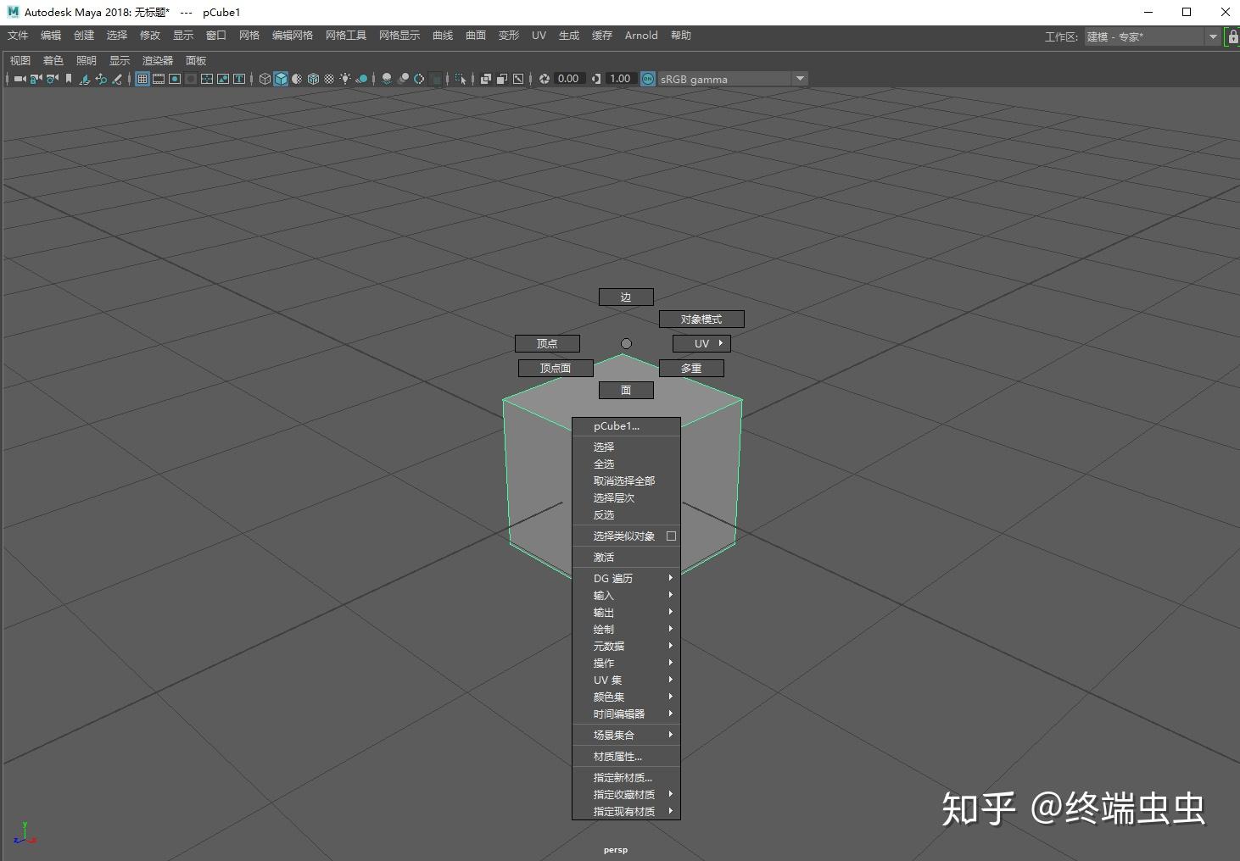Activate the textured display icon
Screen dimensions: 1240x861
[297, 79]
